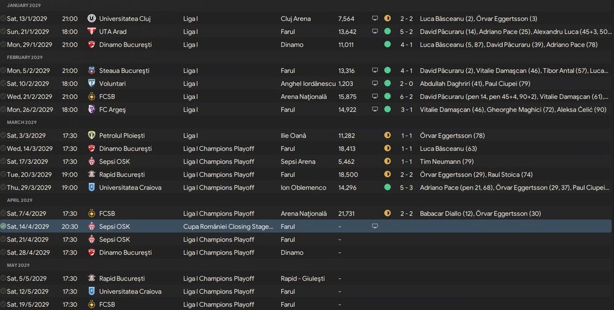Open the Rapid București badge on 20/3/2029
614x310 pixels.
[x=91, y=174]
